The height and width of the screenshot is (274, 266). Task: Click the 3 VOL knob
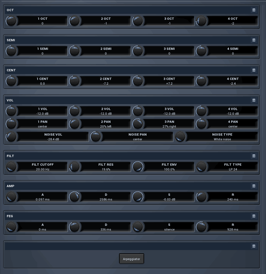click(138, 111)
